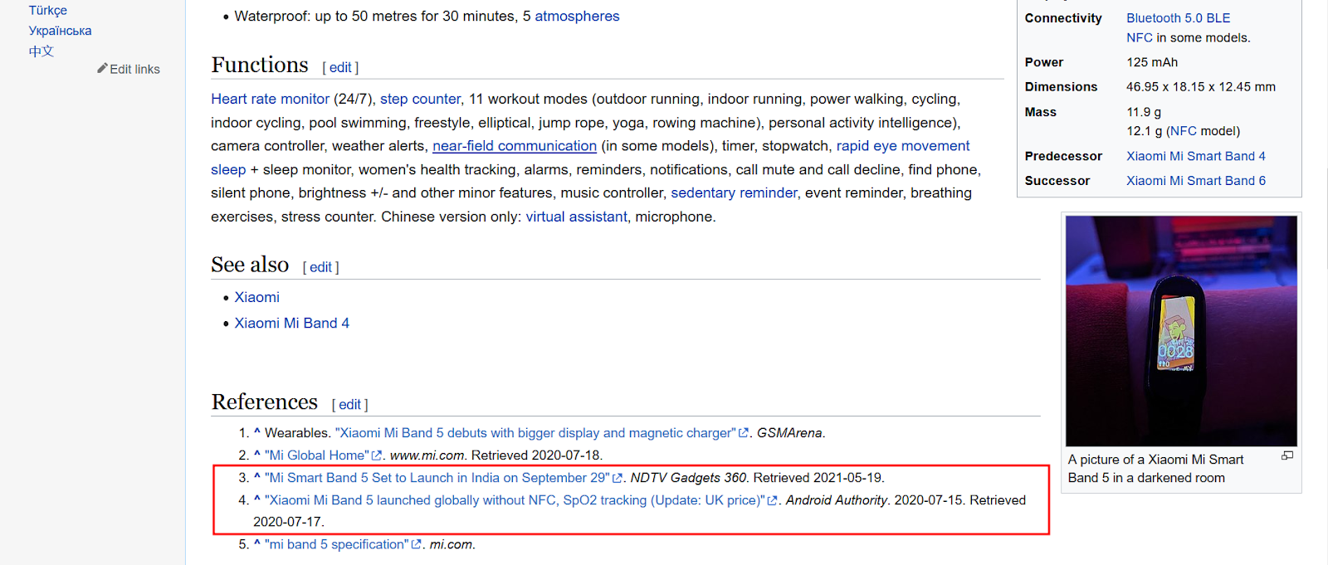The width and height of the screenshot is (1328, 565).
Task: Open NFC link in the Mass row
Action: click(1183, 131)
